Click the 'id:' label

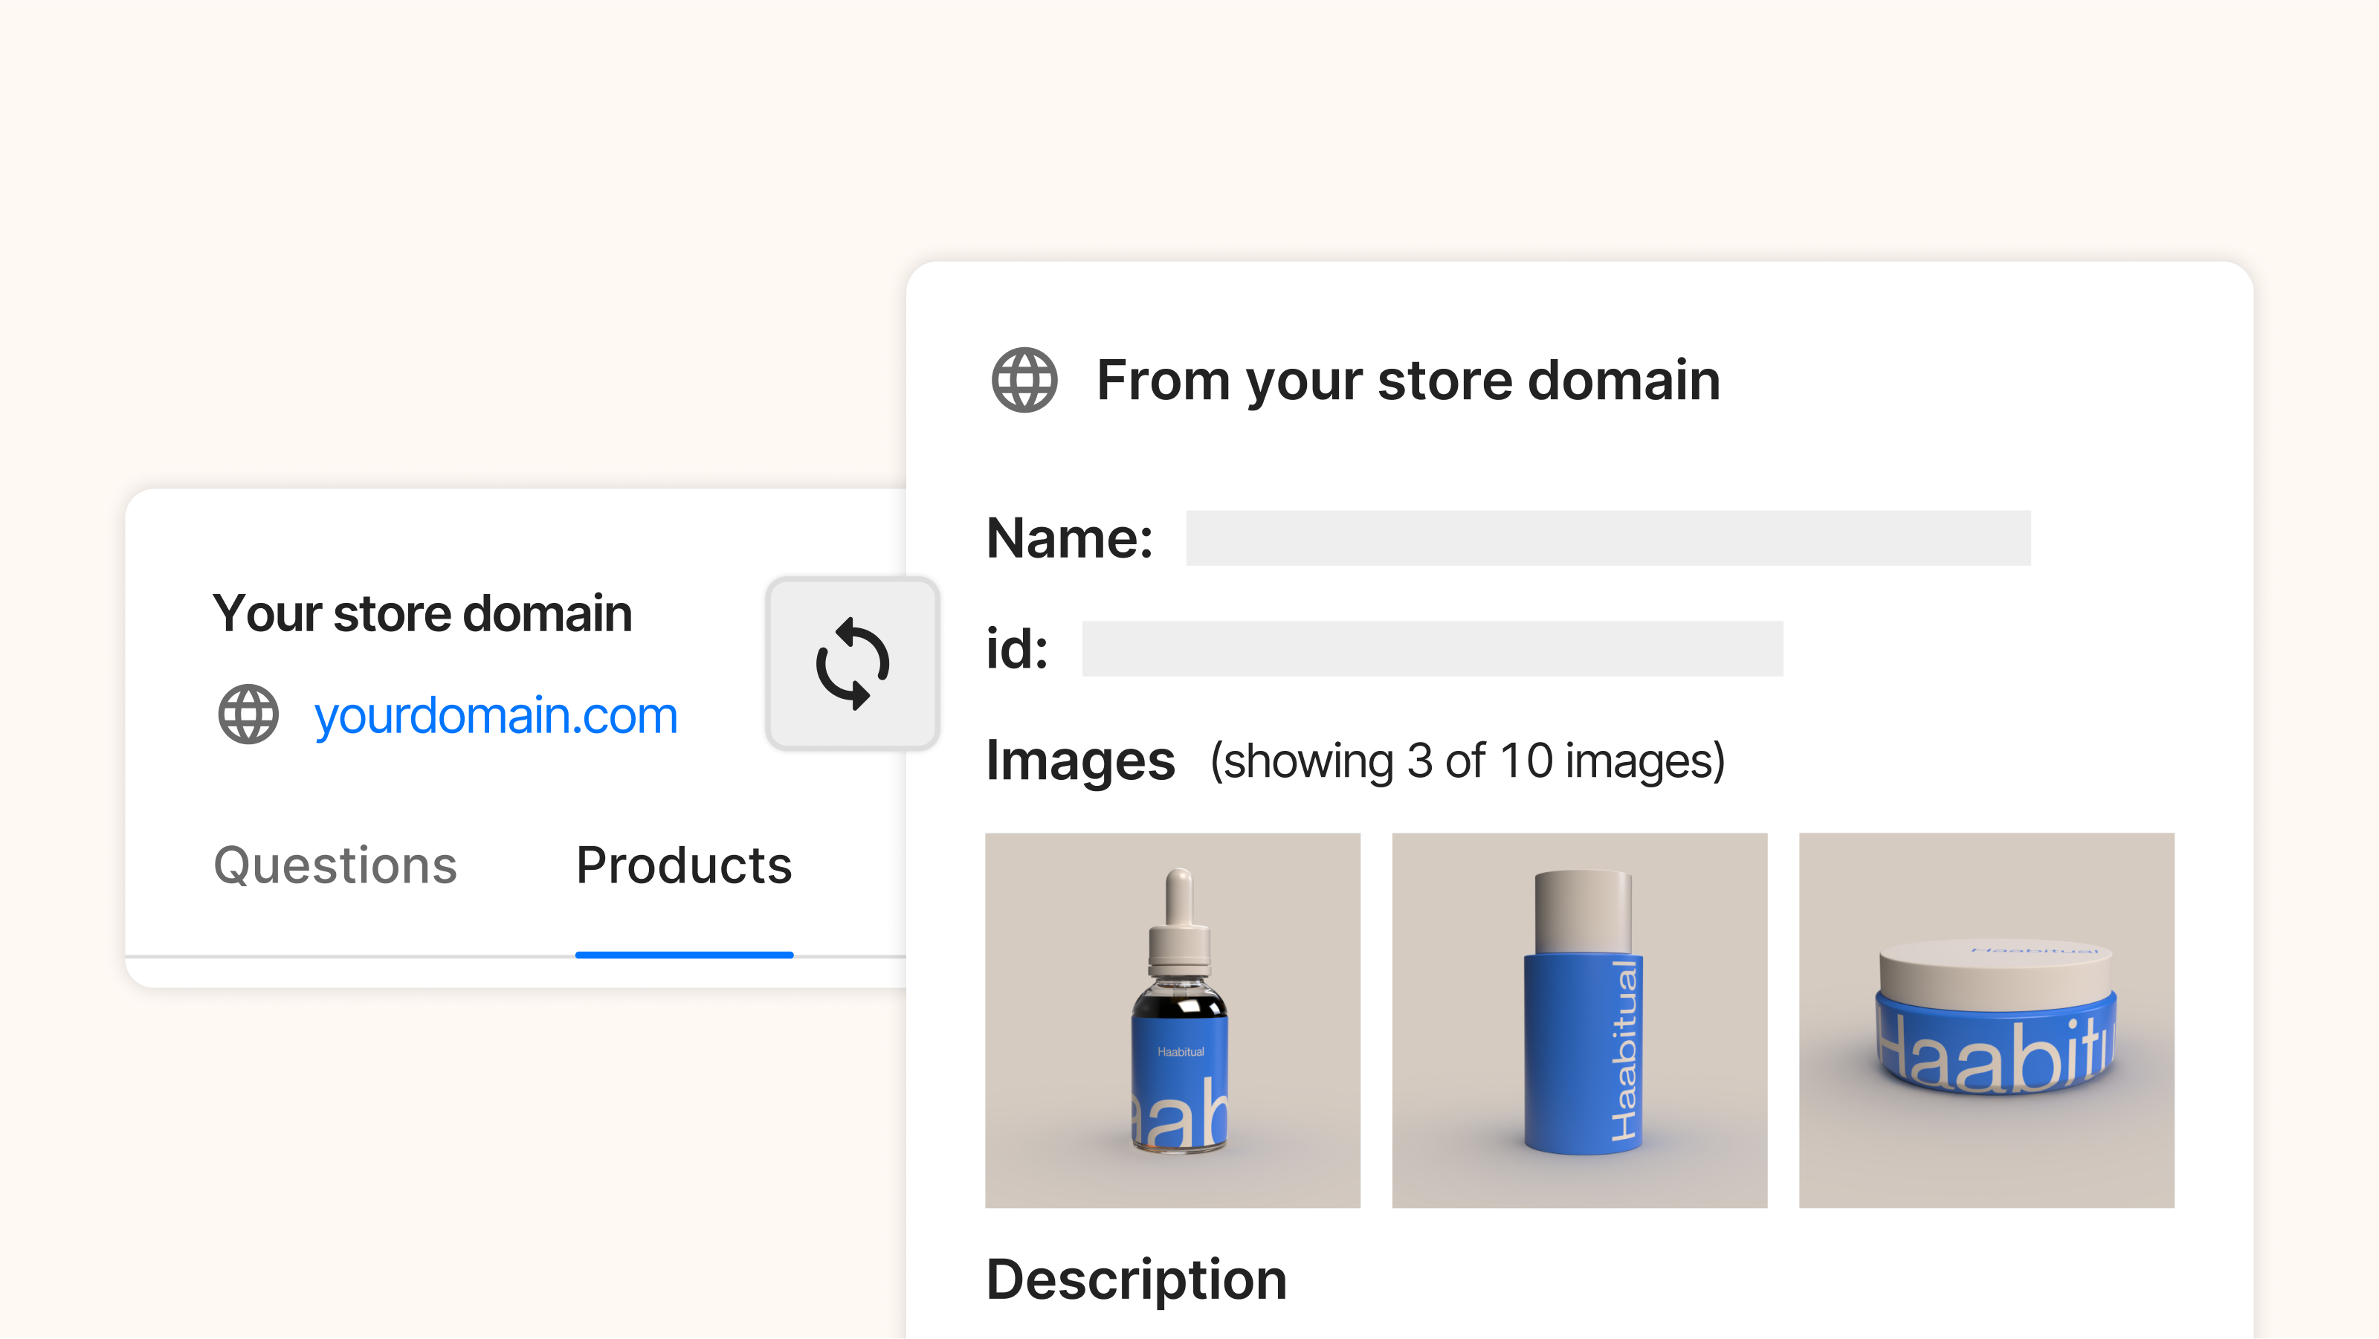click(1017, 648)
